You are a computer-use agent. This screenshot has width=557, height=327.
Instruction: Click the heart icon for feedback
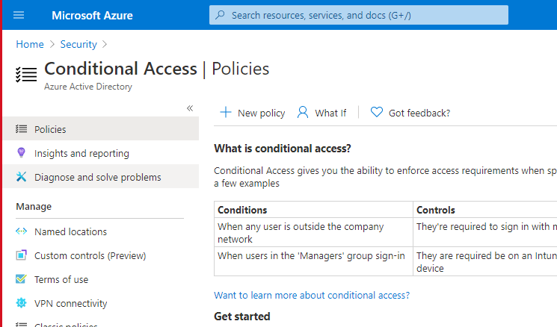(377, 112)
